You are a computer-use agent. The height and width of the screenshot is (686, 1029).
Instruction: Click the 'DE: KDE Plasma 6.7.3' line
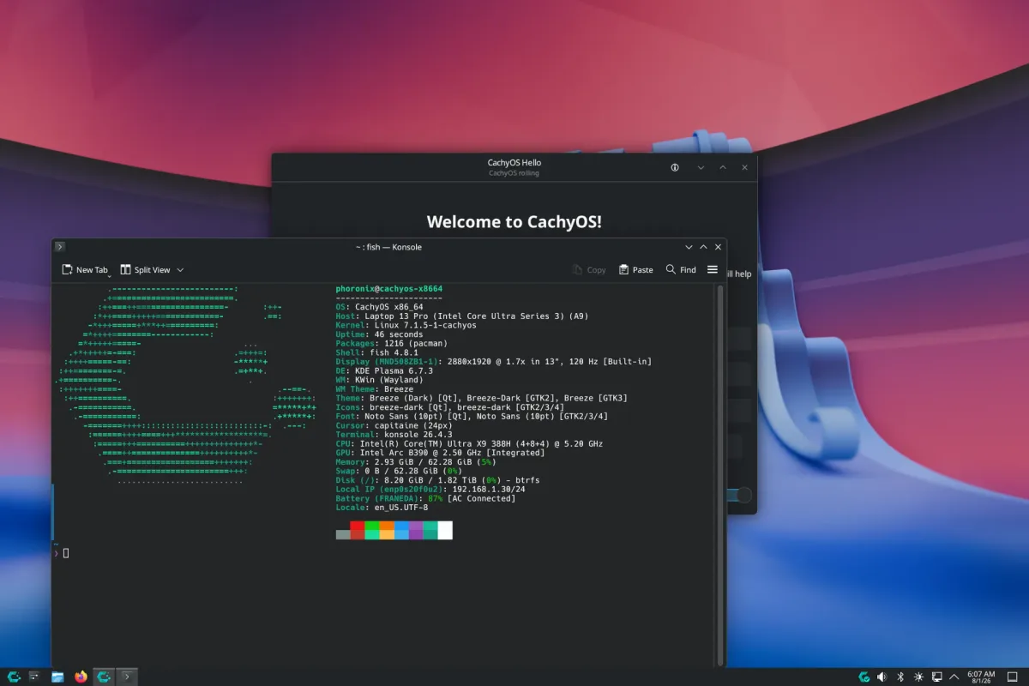pyautogui.click(x=384, y=370)
